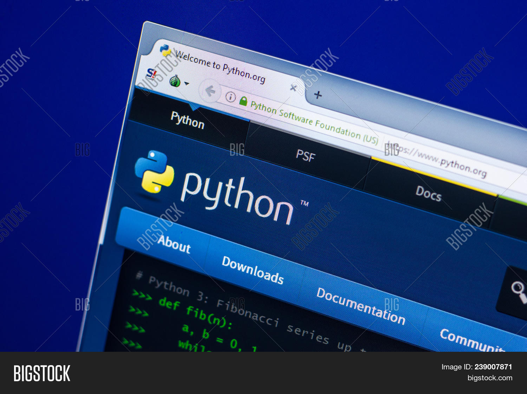Select the Python top navigation tab

[x=187, y=120]
